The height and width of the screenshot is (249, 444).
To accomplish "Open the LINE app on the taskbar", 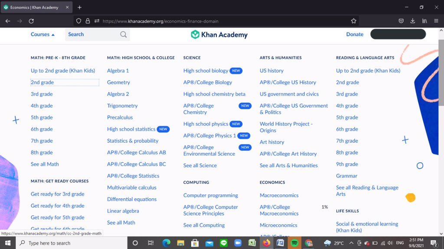I will tap(224, 243).
